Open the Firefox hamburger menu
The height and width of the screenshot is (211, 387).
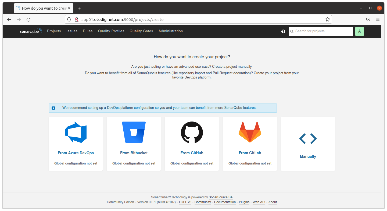point(378,20)
